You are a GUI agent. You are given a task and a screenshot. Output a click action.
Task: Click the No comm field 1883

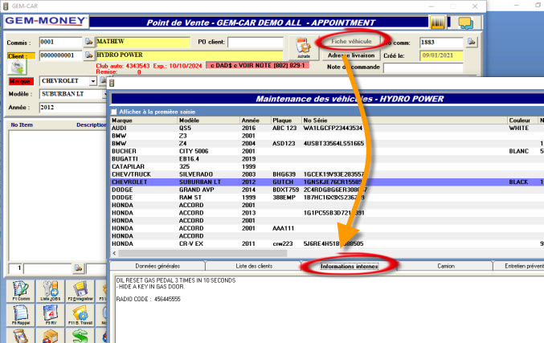point(441,43)
